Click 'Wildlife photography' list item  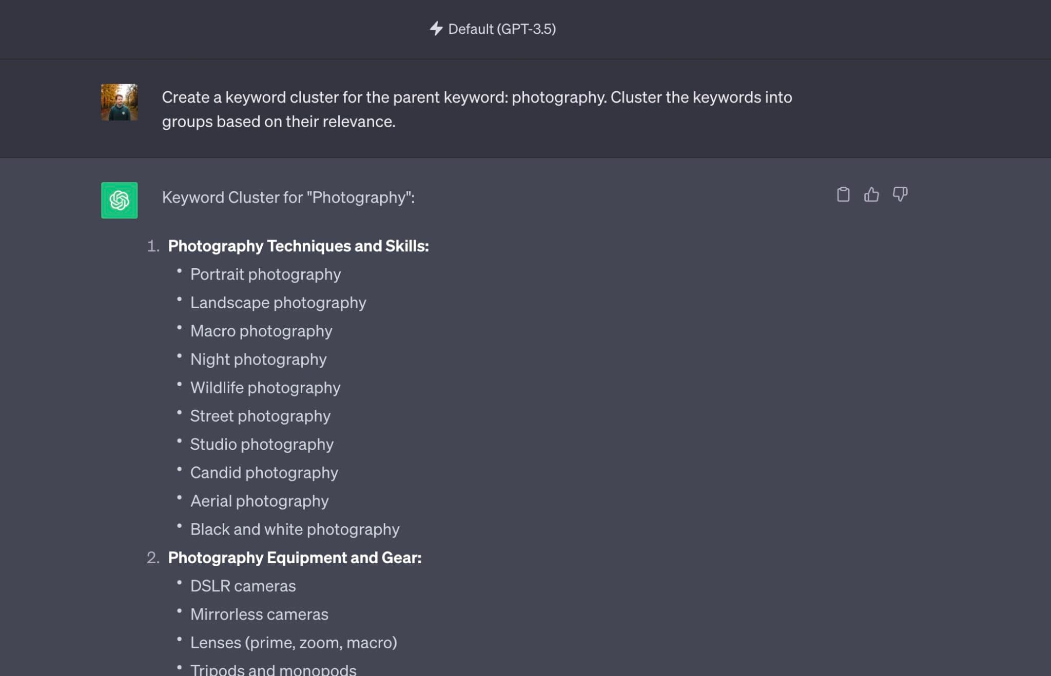point(265,388)
